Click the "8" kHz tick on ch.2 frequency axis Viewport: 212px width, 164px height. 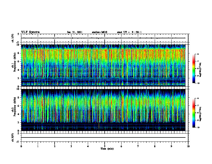pos(19,98)
